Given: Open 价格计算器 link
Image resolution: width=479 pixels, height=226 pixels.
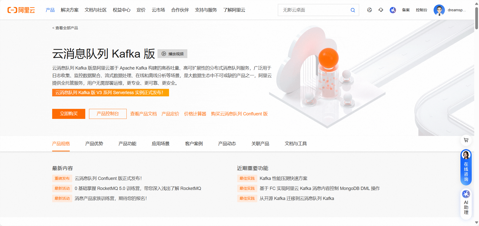Looking at the screenshot, I should [195, 114].
